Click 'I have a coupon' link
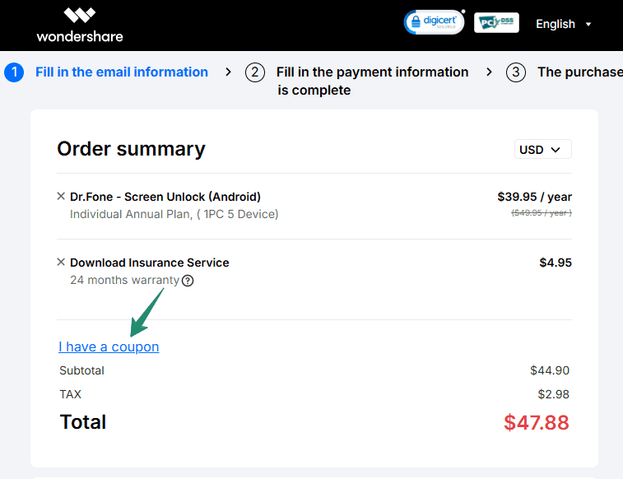Screen dimensions: 623x479 coord(109,347)
